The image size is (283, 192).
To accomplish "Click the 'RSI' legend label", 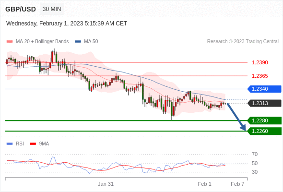I will click(x=20, y=144).
